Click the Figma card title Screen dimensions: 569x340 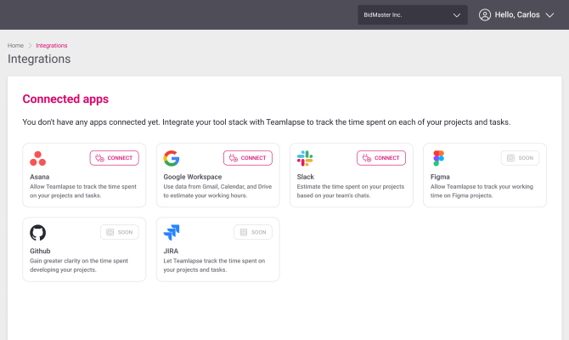(x=440, y=177)
